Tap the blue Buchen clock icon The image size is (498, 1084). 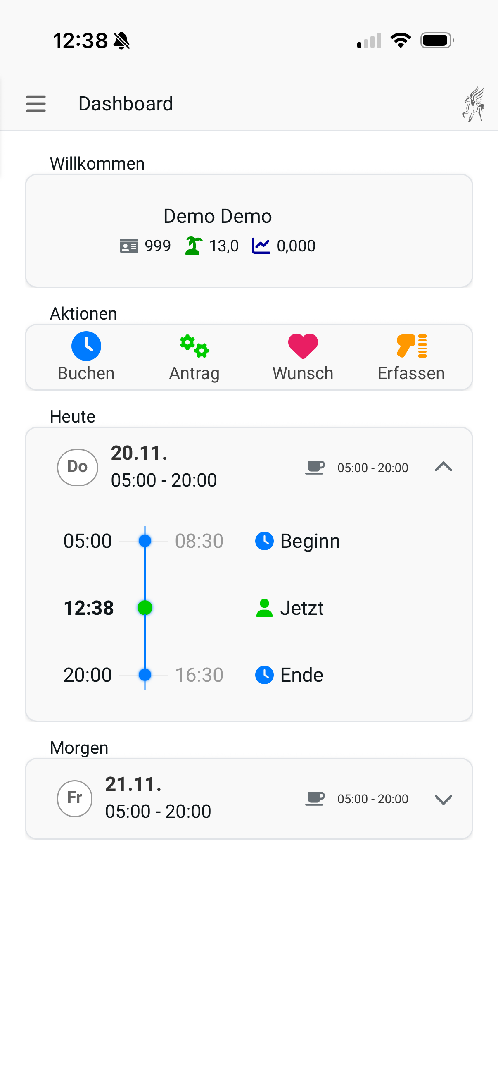point(86,346)
